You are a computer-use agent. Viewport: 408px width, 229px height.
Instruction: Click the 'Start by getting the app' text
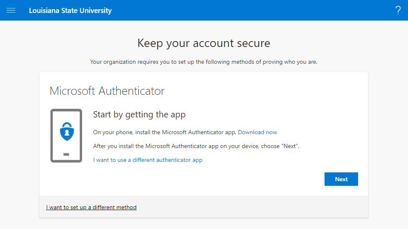coord(139,114)
